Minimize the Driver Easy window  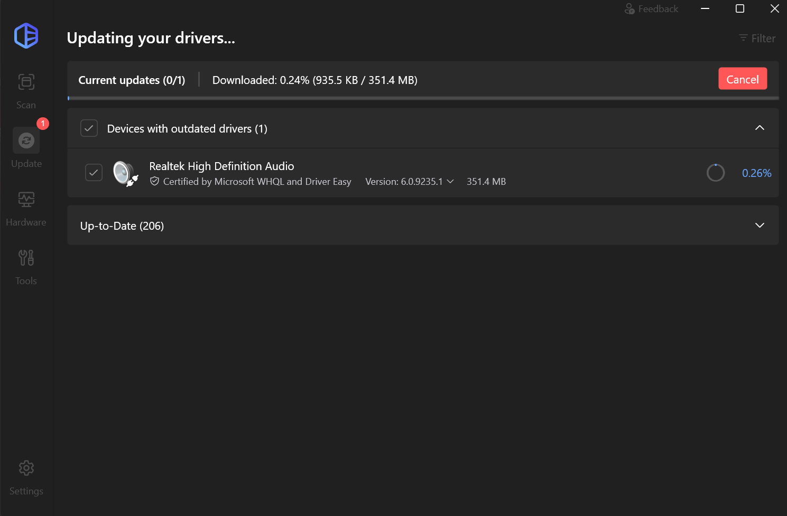(705, 9)
